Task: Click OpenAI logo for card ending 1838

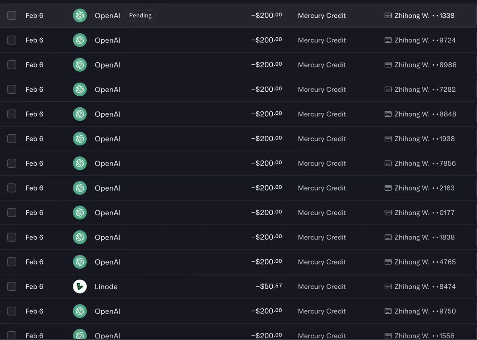Action: click(80, 237)
